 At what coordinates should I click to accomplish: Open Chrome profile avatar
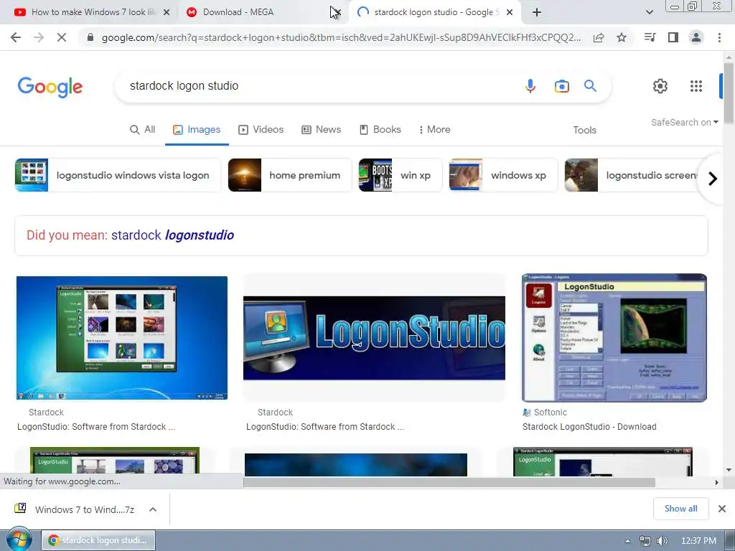click(696, 37)
